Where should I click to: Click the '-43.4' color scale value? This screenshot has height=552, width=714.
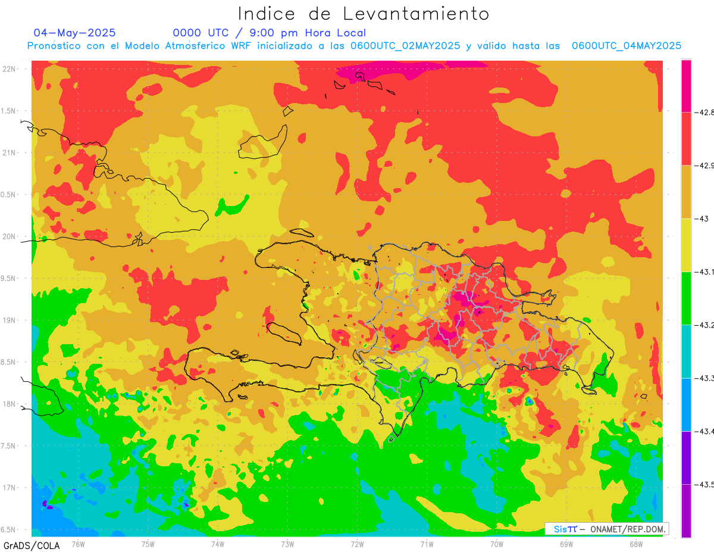pyautogui.click(x=703, y=431)
